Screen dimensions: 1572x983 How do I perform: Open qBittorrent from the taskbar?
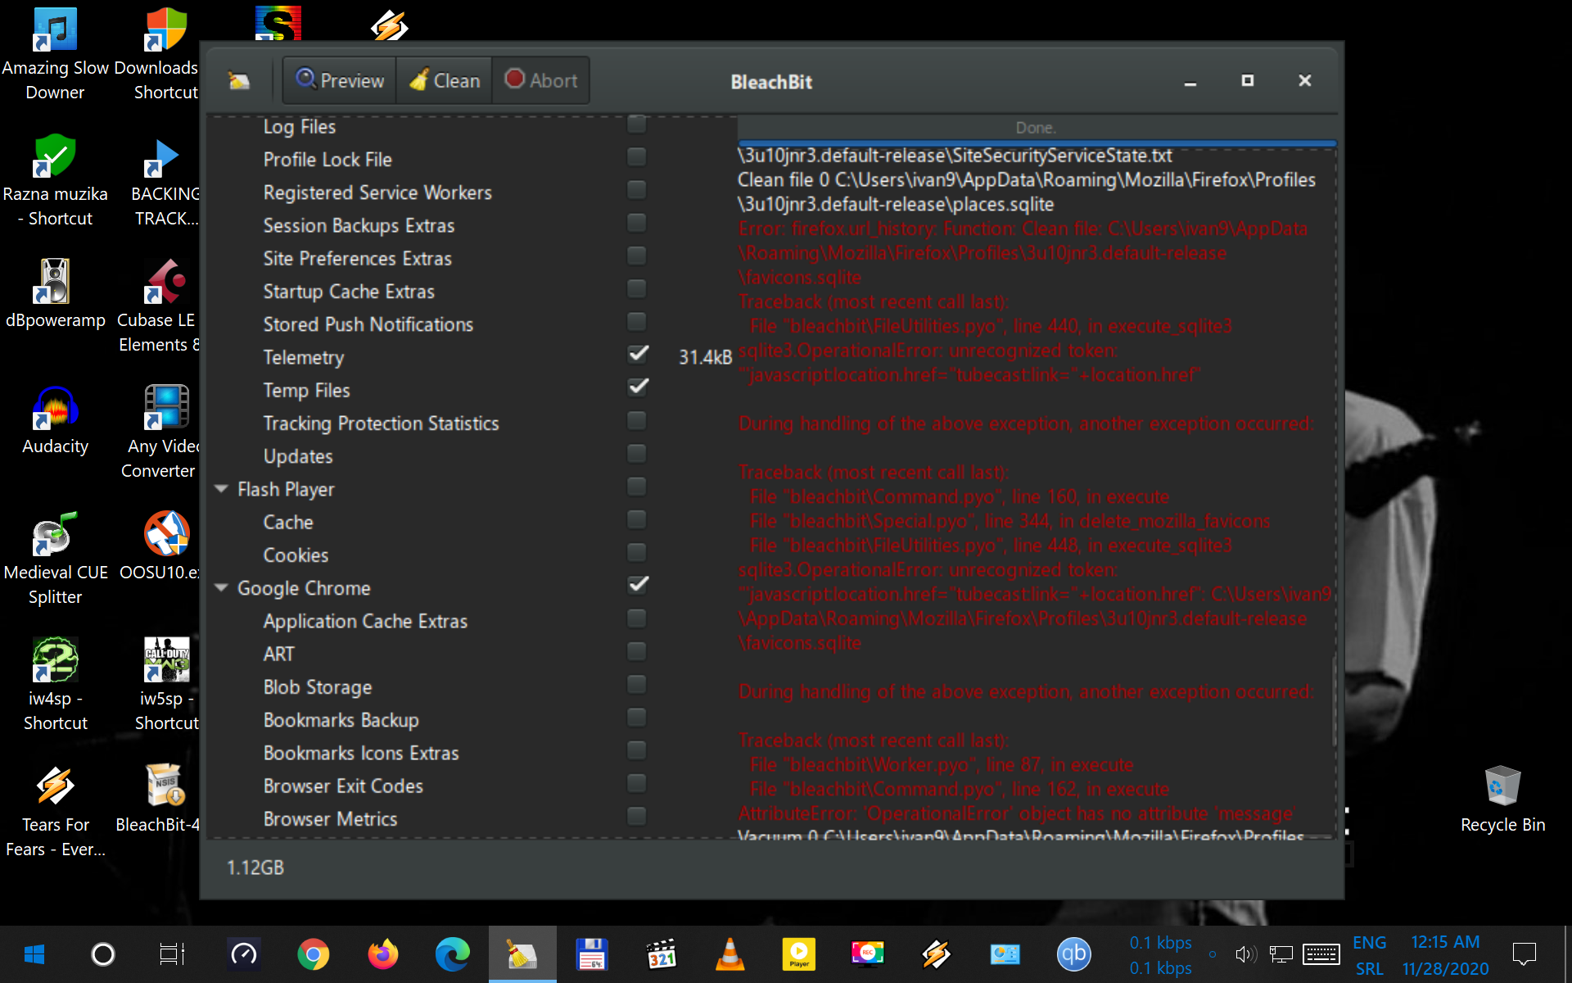[1074, 954]
